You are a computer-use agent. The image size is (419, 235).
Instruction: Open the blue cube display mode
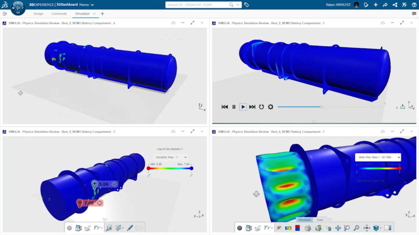tap(376, 228)
